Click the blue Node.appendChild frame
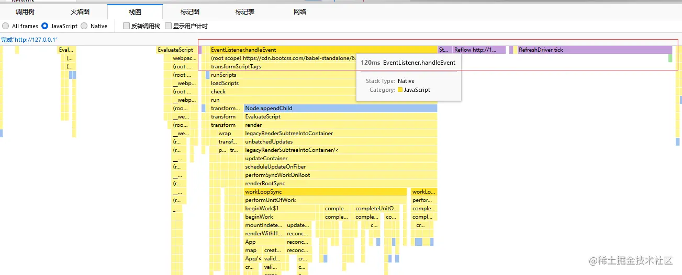 (x=340, y=109)
